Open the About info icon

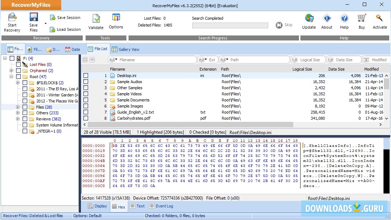click(x=327, y=18)
